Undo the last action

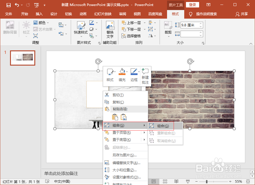coord(17,5)
